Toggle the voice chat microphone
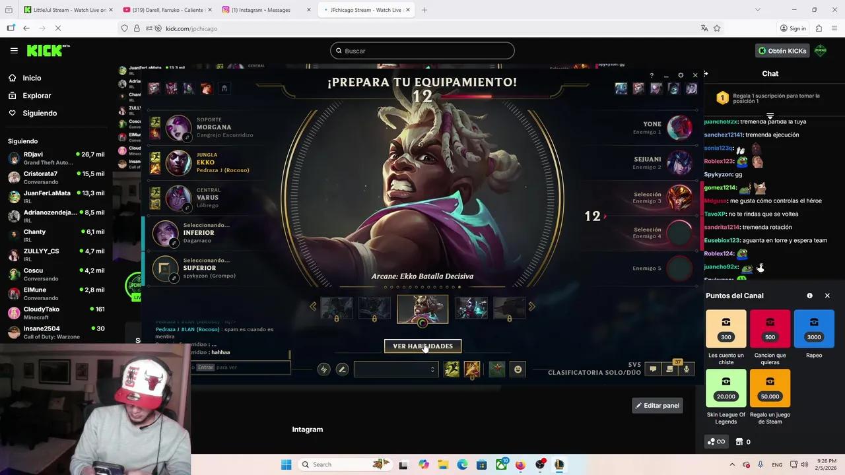The height and width of the screenshot is (475, 845). pos(687,369)
